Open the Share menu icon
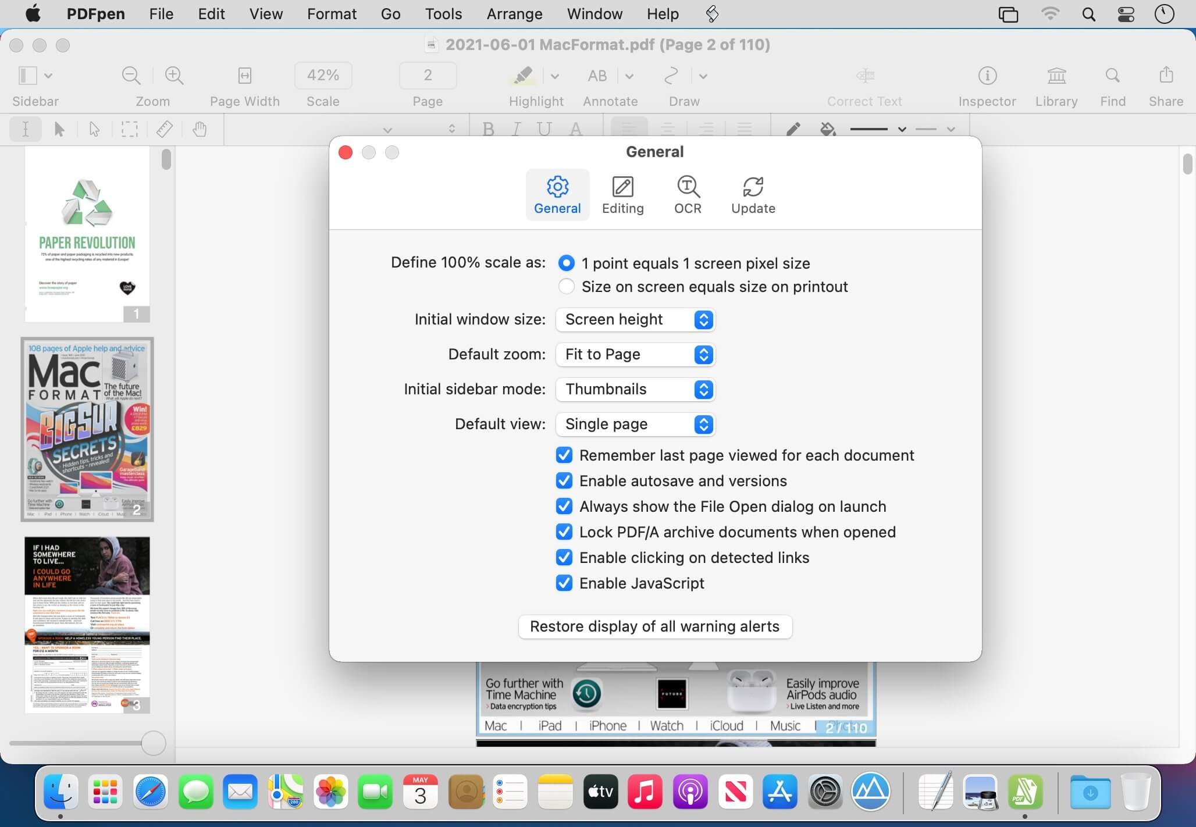Viewport: 1196px width, 827px height. pos(1166,75)
